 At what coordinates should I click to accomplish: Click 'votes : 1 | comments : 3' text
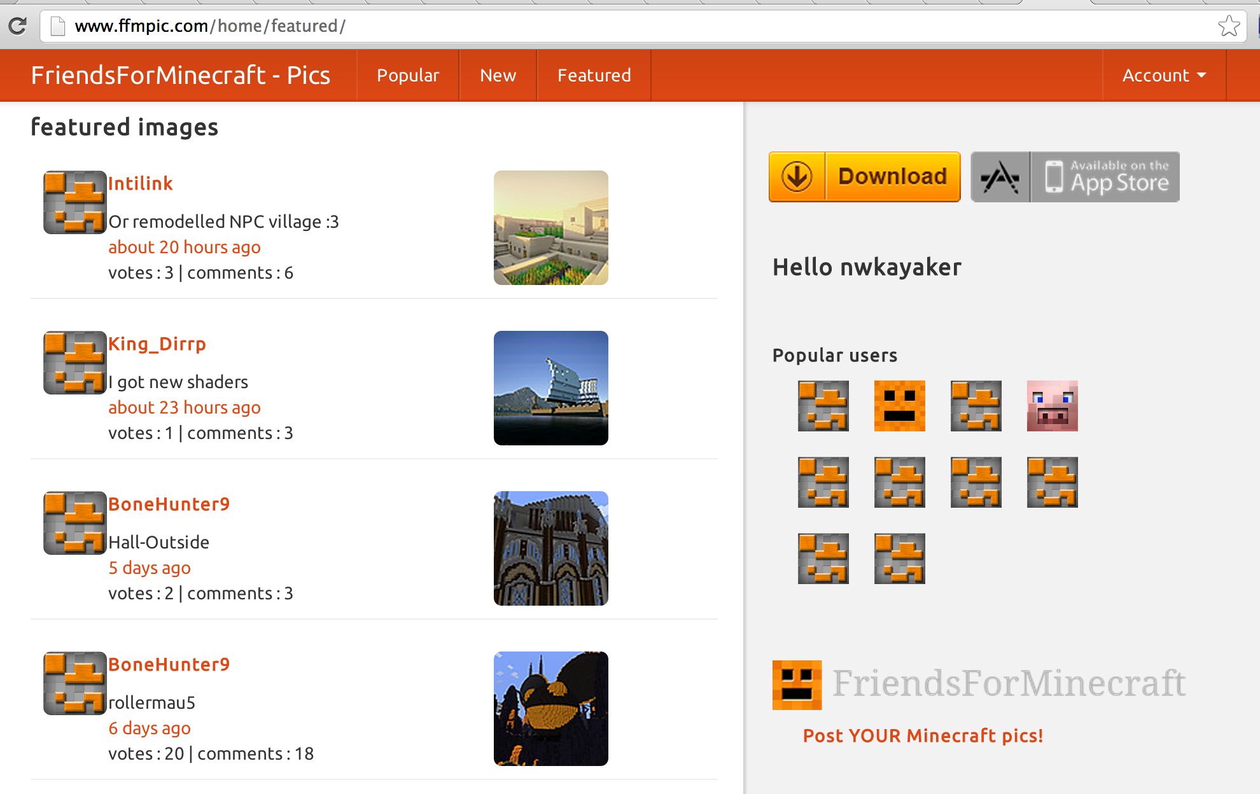coord(200,433)
